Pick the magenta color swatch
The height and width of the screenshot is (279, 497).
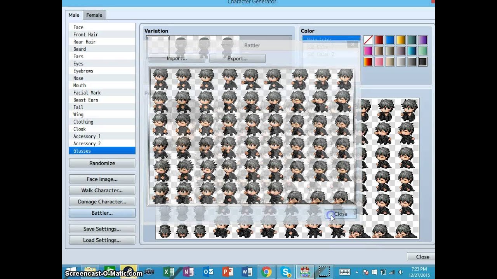[x=368, y=51]
